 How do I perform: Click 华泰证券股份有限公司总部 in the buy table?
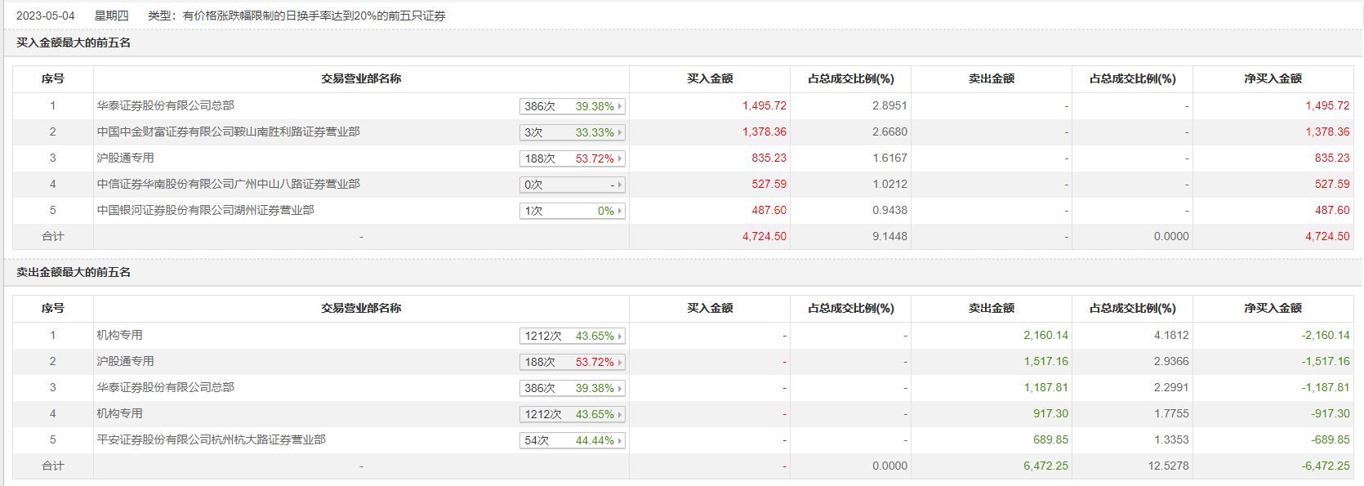click(165, 106)
